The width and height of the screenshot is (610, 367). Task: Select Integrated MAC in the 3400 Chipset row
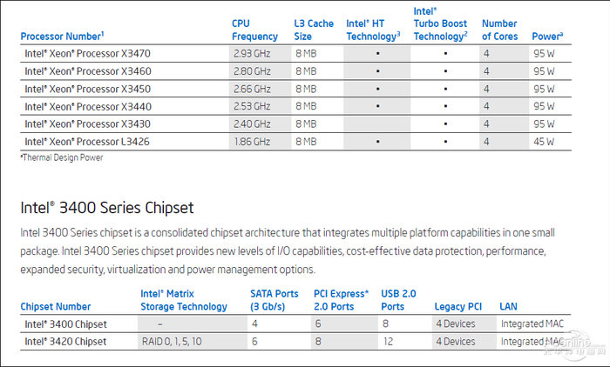pyautogui.click(x=532, y=324)
